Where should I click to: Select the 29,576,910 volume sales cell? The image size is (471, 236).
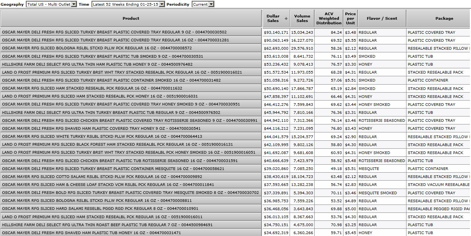tap(302, 49)
